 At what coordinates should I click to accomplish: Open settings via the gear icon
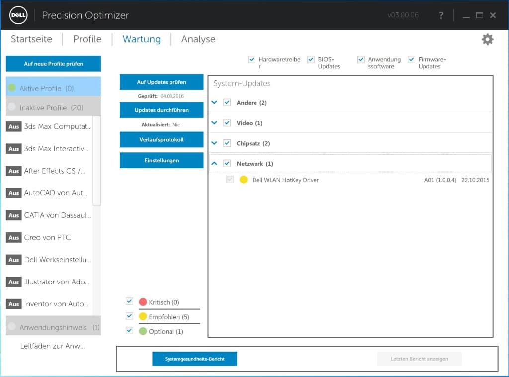point(487,39)
